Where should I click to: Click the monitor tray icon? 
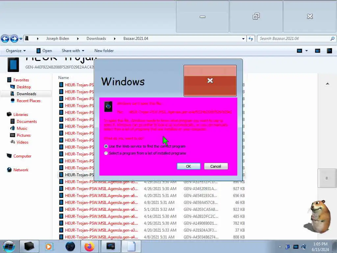(x=296, y=247)
